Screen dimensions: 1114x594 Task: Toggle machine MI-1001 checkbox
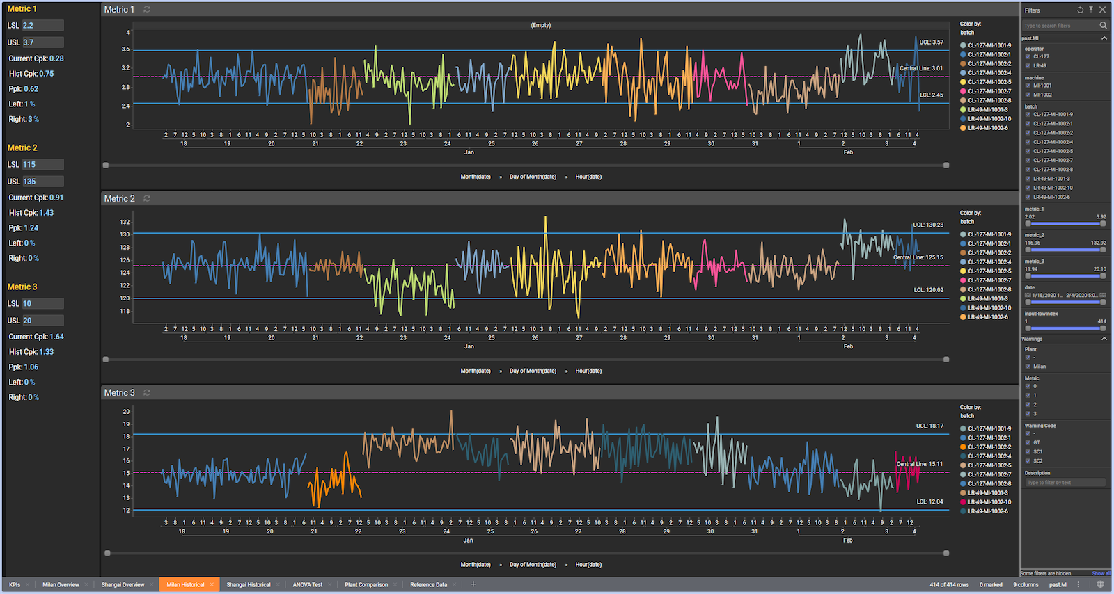pyautogui.click(x=1028, y=86)
